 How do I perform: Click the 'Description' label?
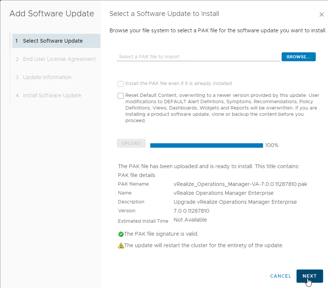(x=131, y=202)
